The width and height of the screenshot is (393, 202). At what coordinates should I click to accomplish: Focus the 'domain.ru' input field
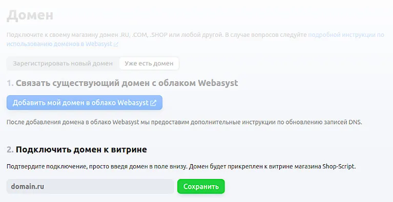coord(90,187)
